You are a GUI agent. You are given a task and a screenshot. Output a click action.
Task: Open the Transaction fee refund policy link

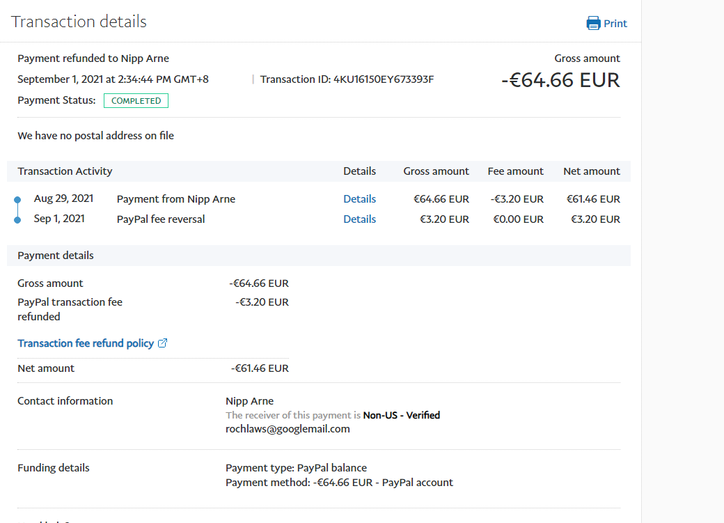86,343
